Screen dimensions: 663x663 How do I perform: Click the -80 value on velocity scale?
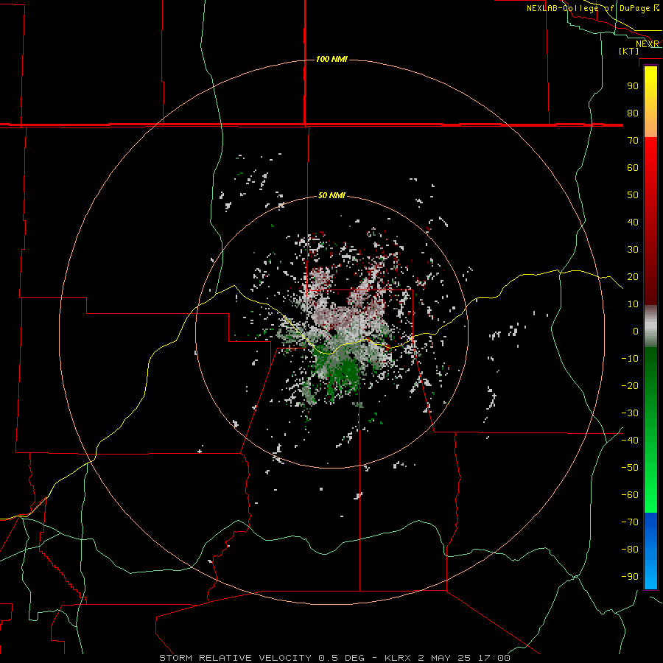pos(630,550)
